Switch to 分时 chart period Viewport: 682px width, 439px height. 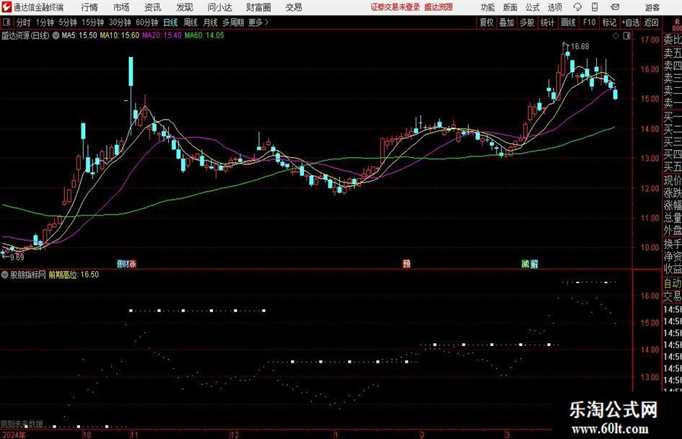[x=23, y=22]
